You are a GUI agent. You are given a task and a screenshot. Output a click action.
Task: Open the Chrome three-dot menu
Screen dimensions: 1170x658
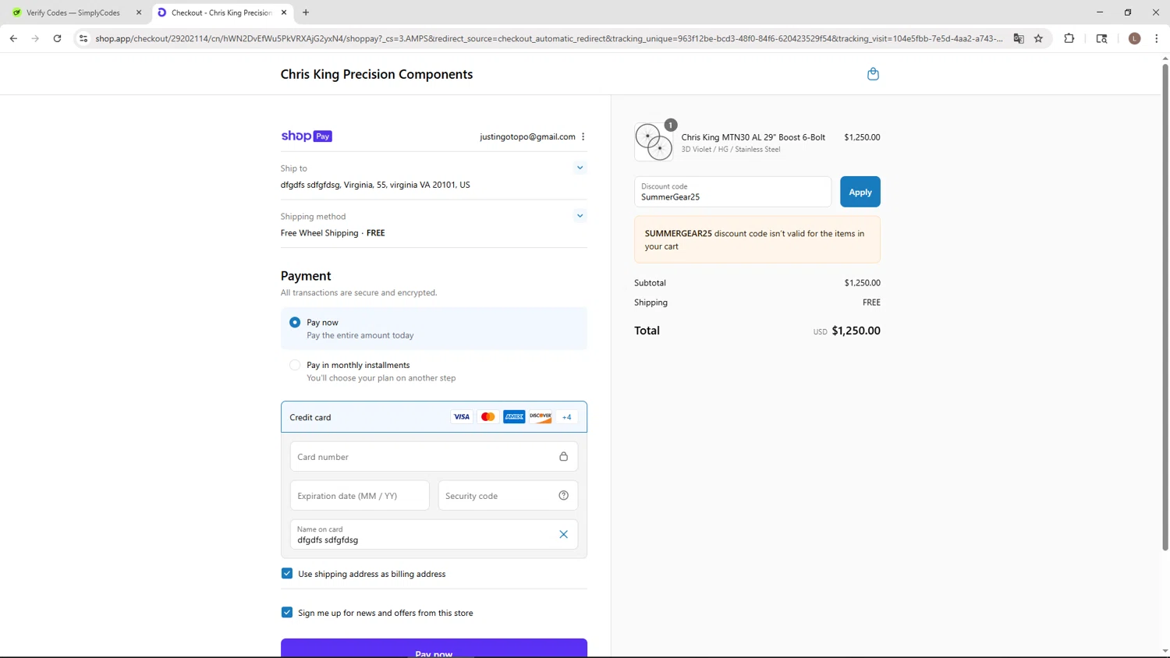[x=1157, y=38]
